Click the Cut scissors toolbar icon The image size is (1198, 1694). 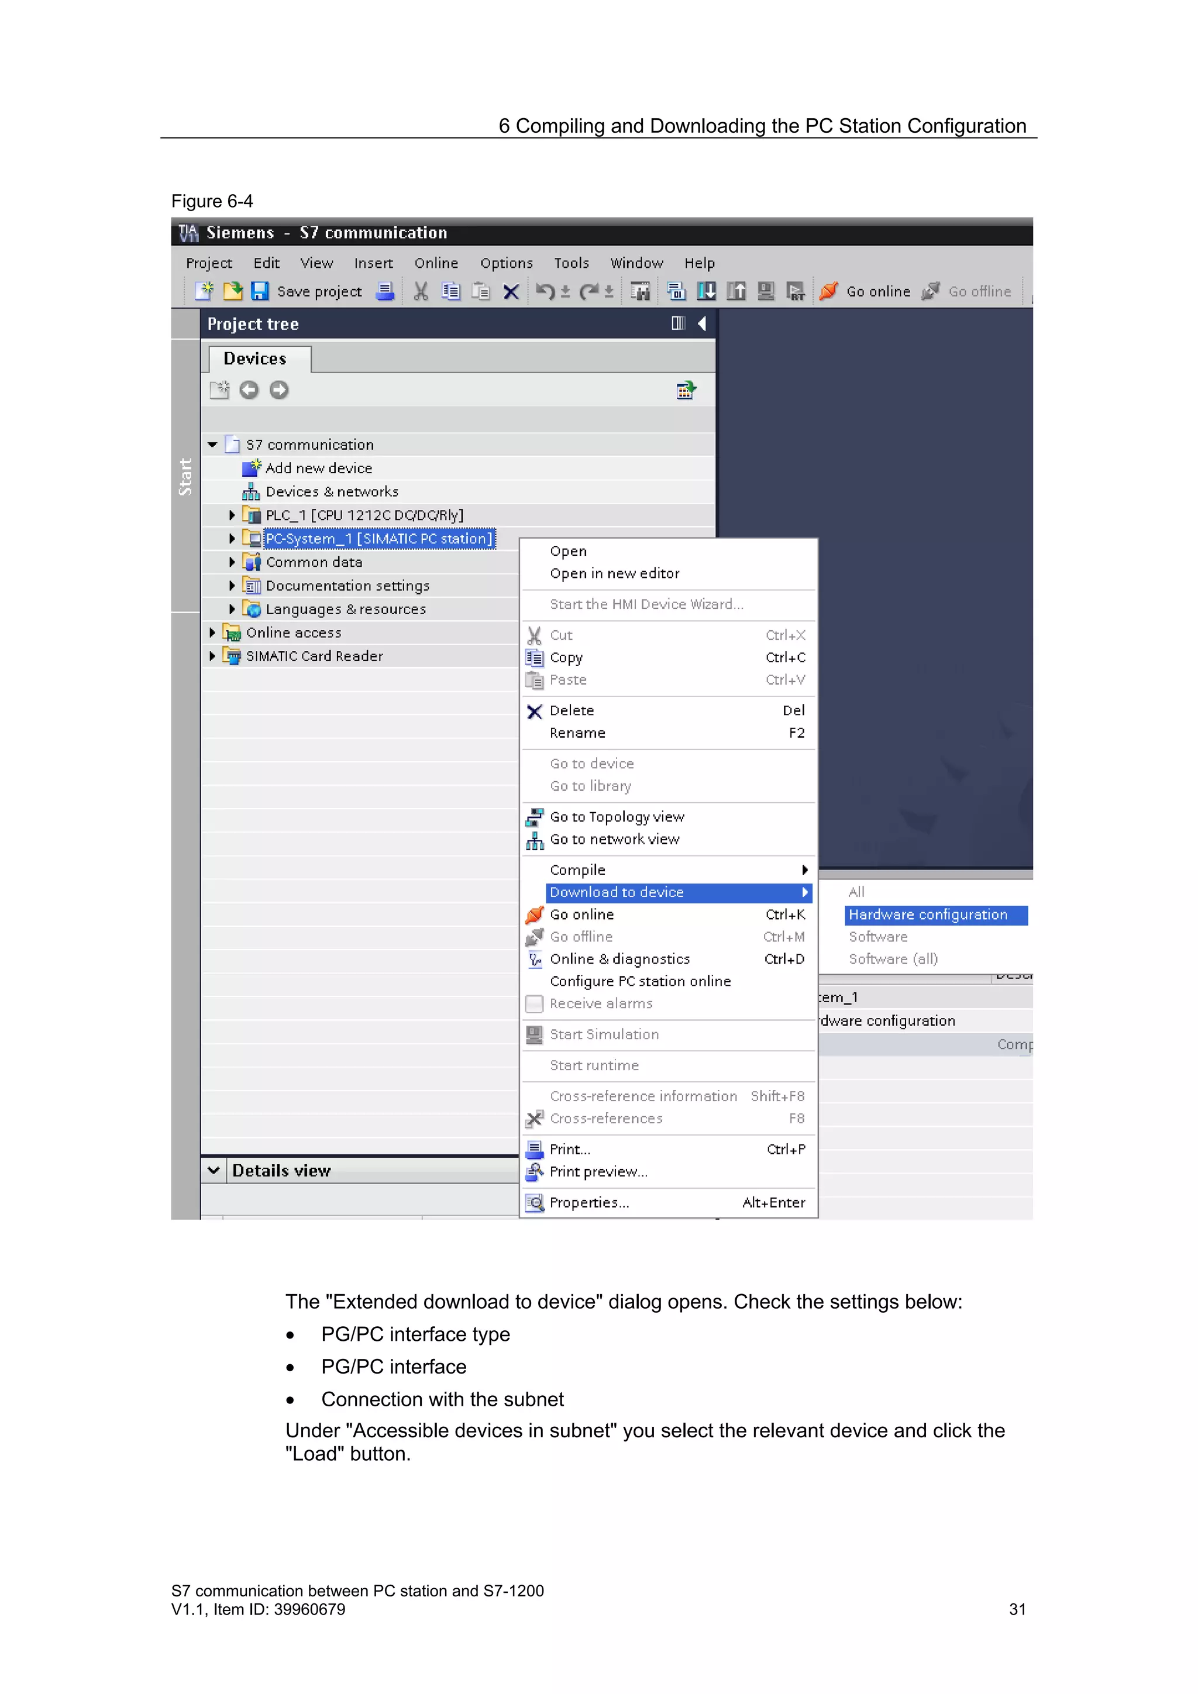pyautogui.click(x=421, y=291)
